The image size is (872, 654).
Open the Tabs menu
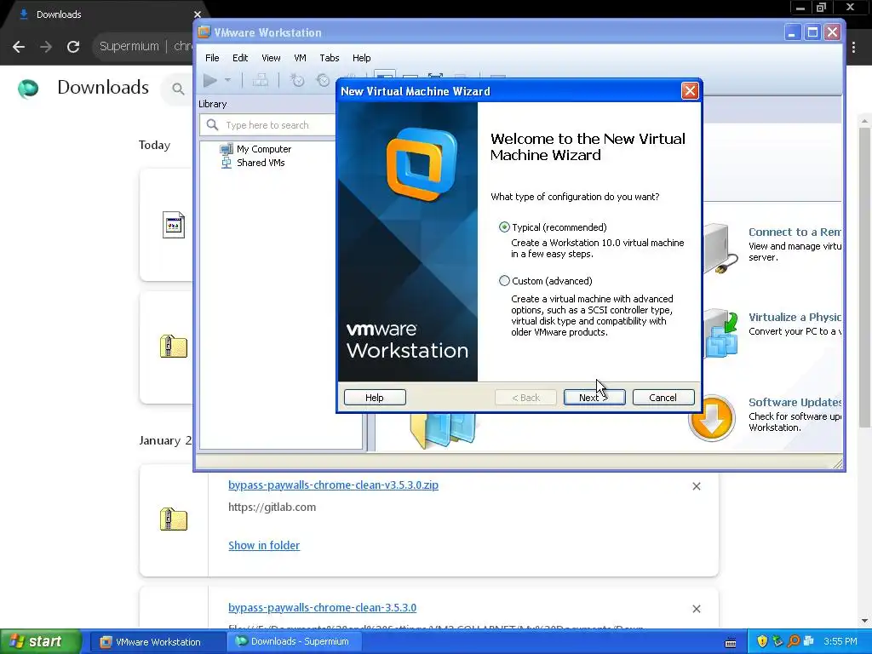point(330,58)
